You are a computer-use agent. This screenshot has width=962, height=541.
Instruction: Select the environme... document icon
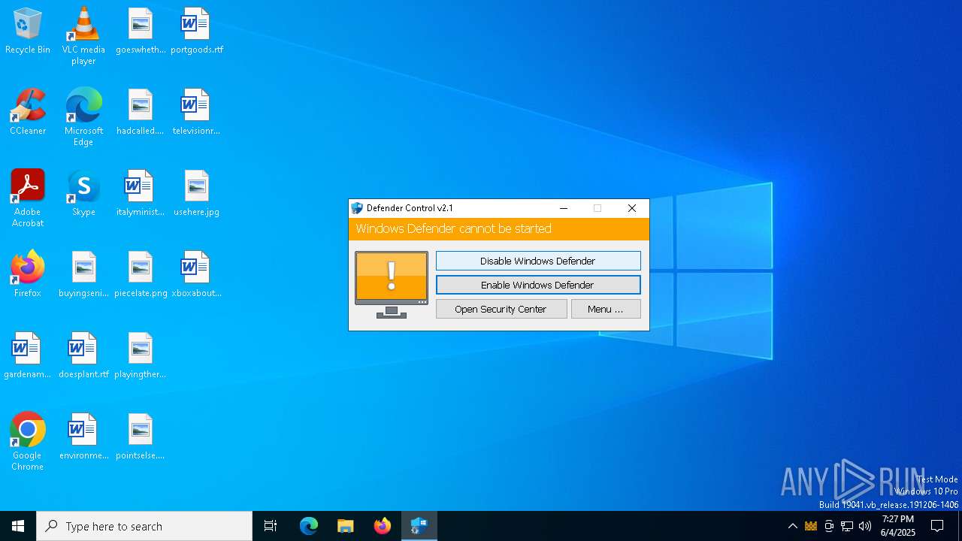[x=83, y=437]
